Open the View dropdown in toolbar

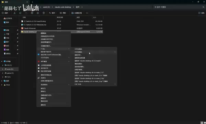(64, 13)
